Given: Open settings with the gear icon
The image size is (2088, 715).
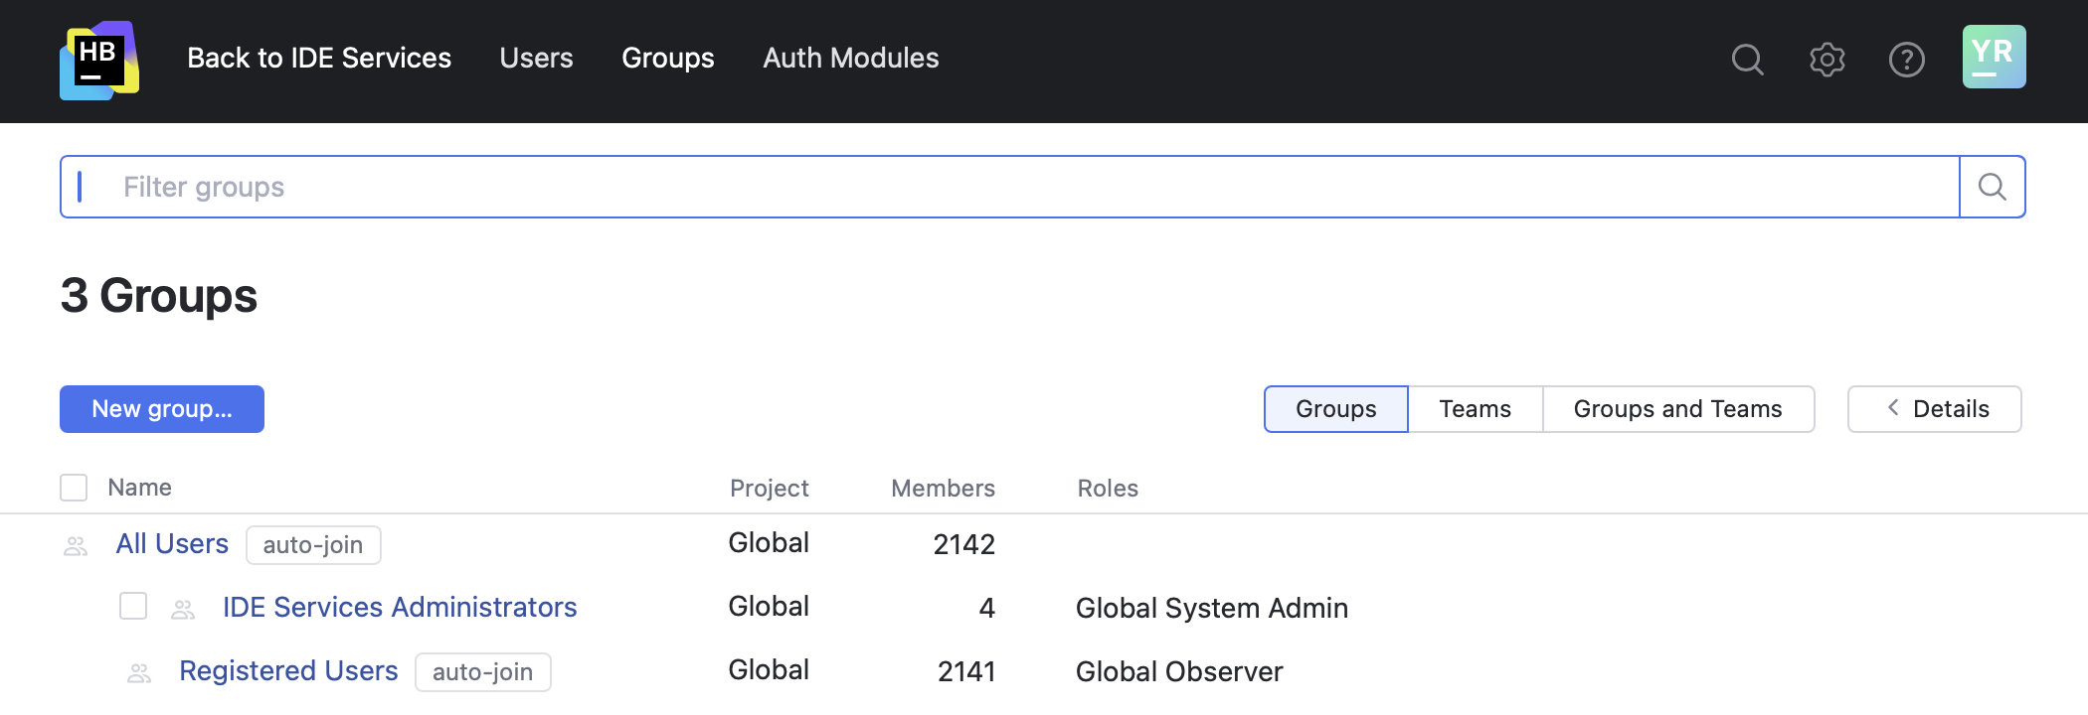Looking at the screenshot, I should (x=1827, y=60).
